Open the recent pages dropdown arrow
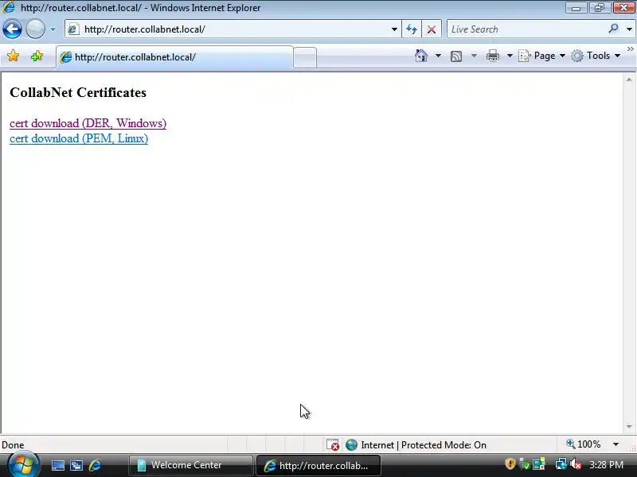The width and height of the screenshot is (637, 477). (53, 29)
